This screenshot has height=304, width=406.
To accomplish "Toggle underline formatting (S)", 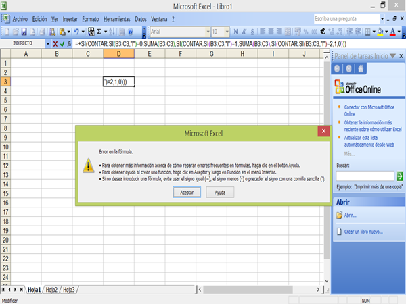I will pos(252,32).
